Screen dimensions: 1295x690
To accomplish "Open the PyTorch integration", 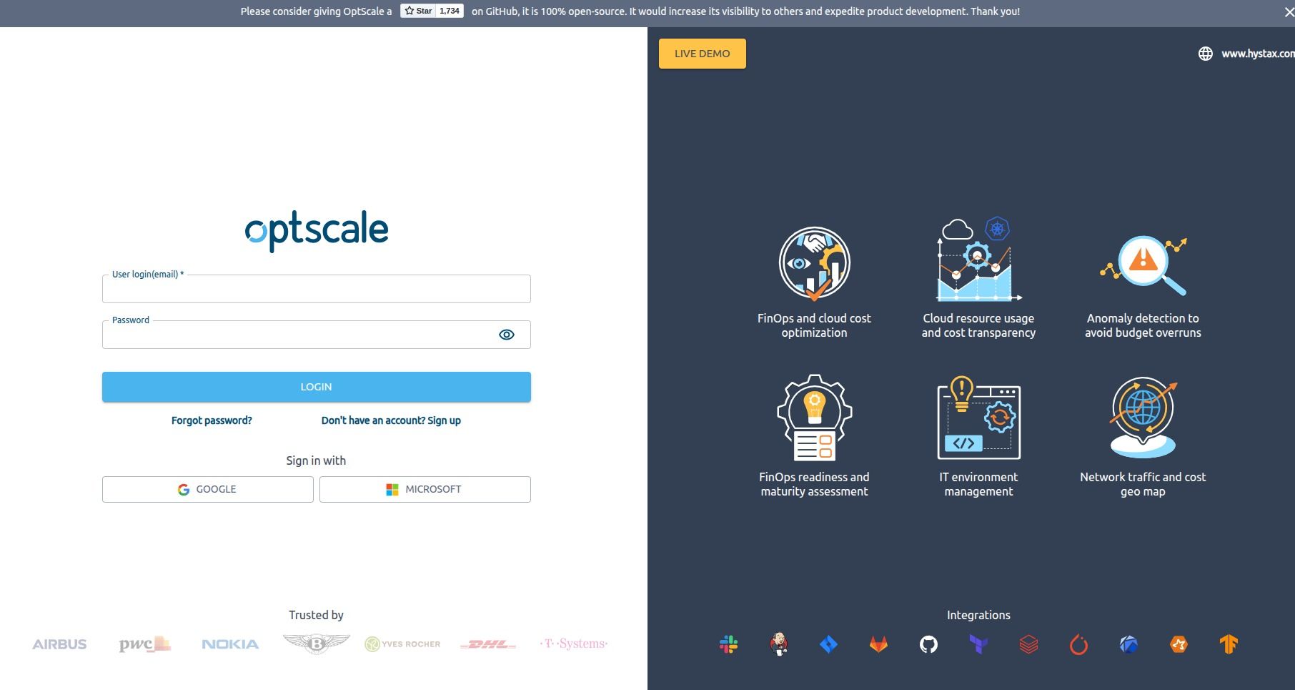I will pyautogui.click(x=1078, y=644).
